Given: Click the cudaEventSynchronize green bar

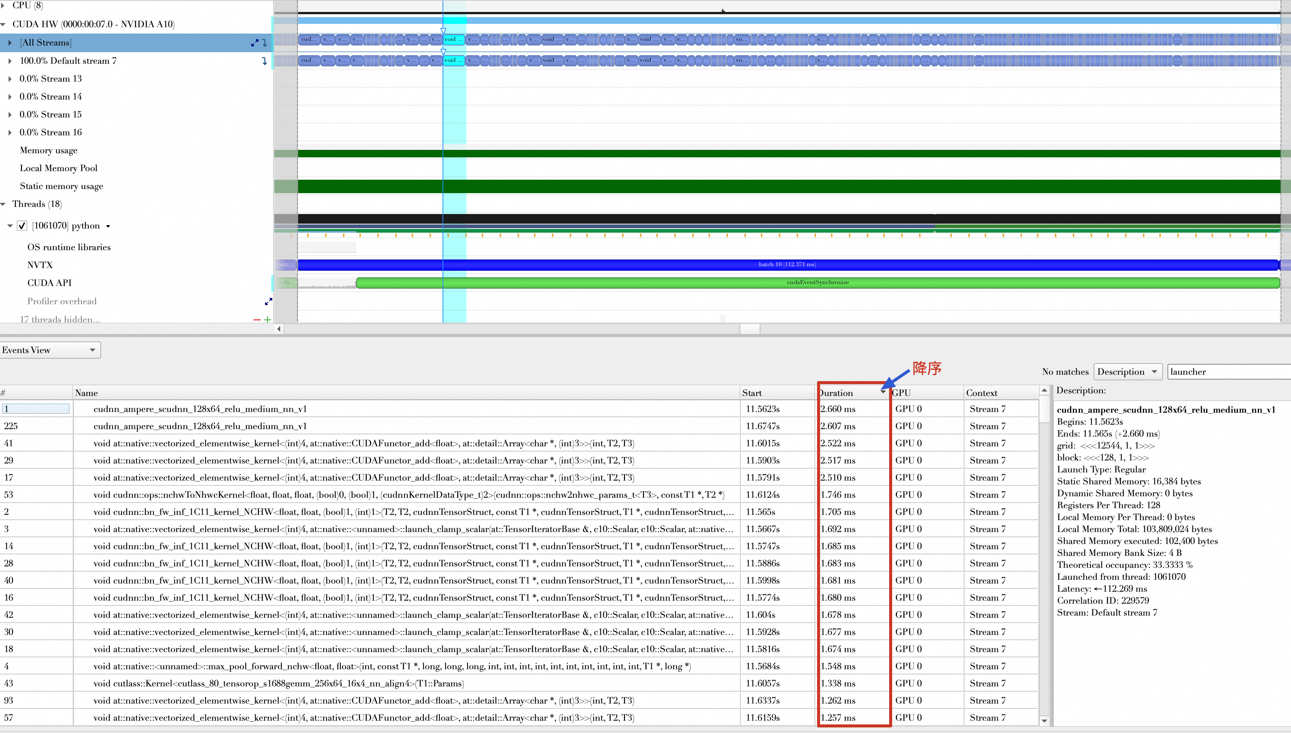Looking at the screenshot, I should tap(818, 283).
